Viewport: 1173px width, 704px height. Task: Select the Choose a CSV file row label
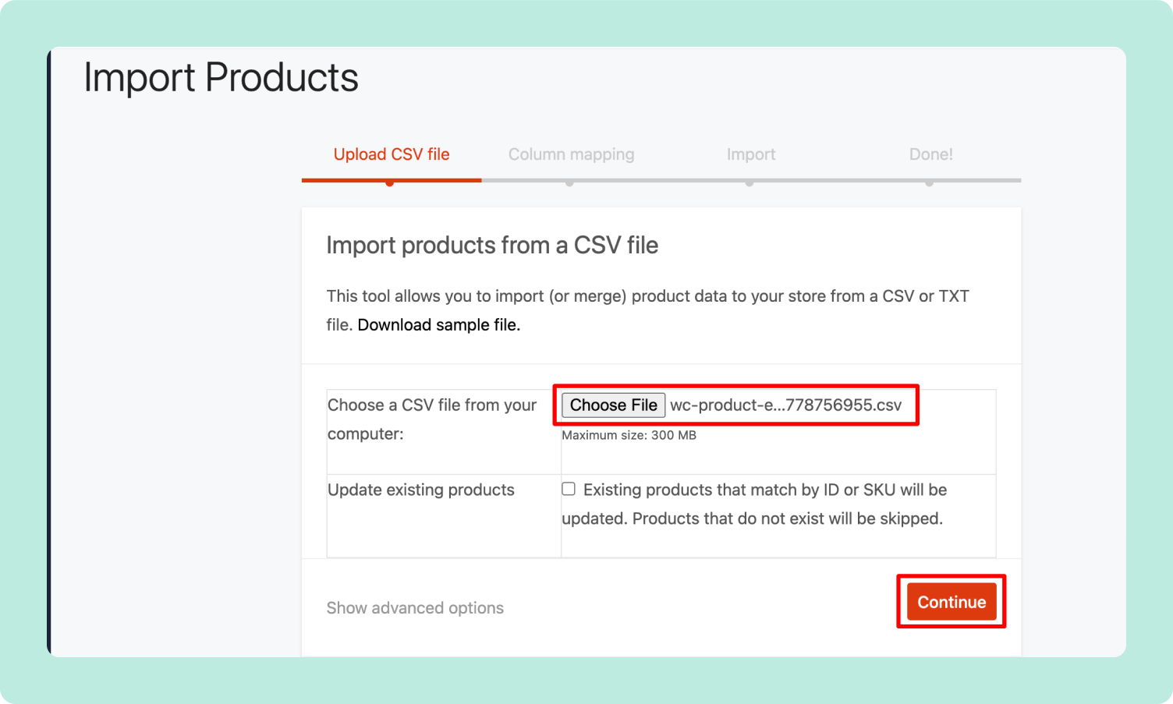(x=432, y=419)
